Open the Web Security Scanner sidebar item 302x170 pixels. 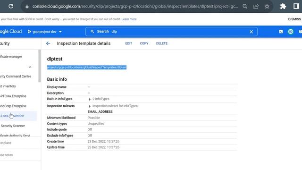13,126
